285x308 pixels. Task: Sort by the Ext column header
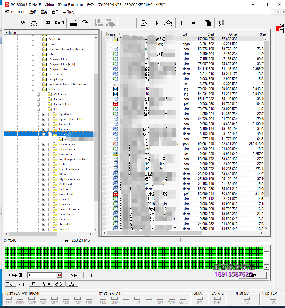[186, 34]
